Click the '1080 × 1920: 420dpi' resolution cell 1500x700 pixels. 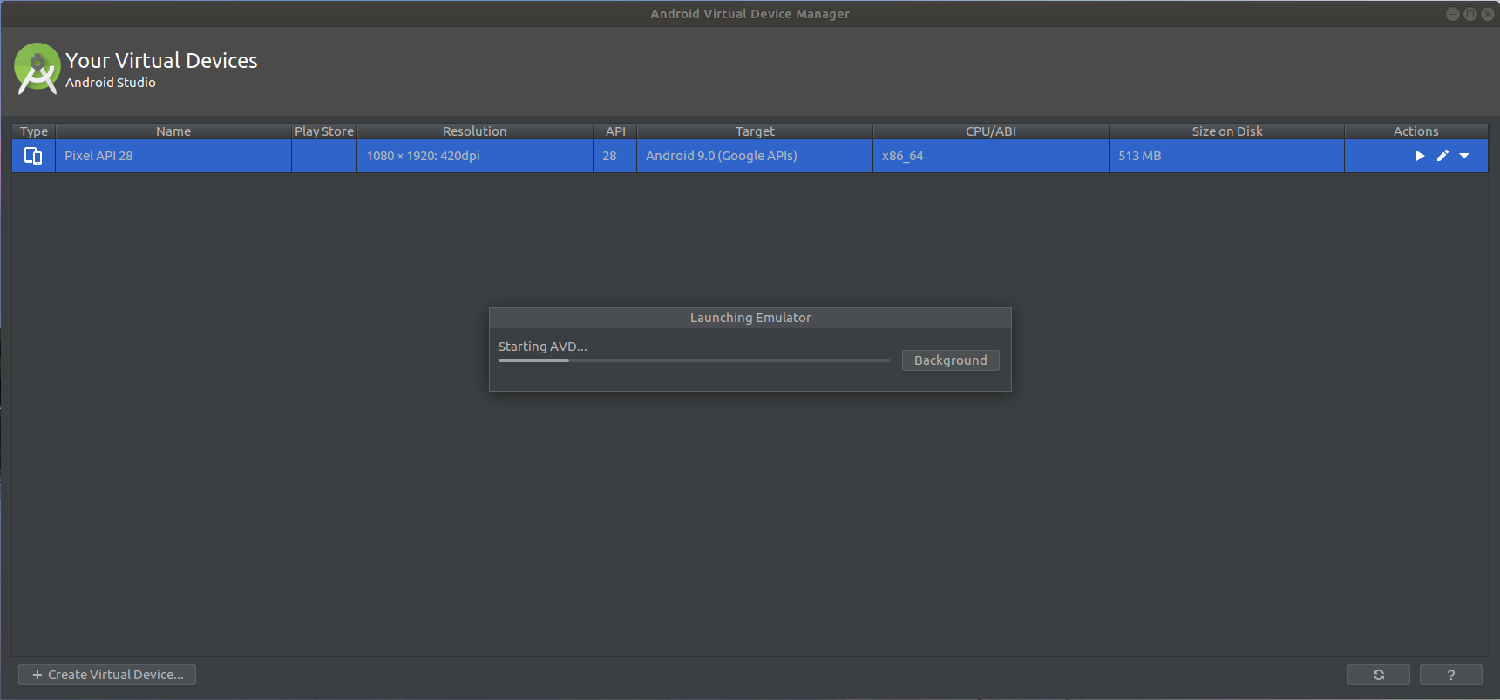pos(475,156)
